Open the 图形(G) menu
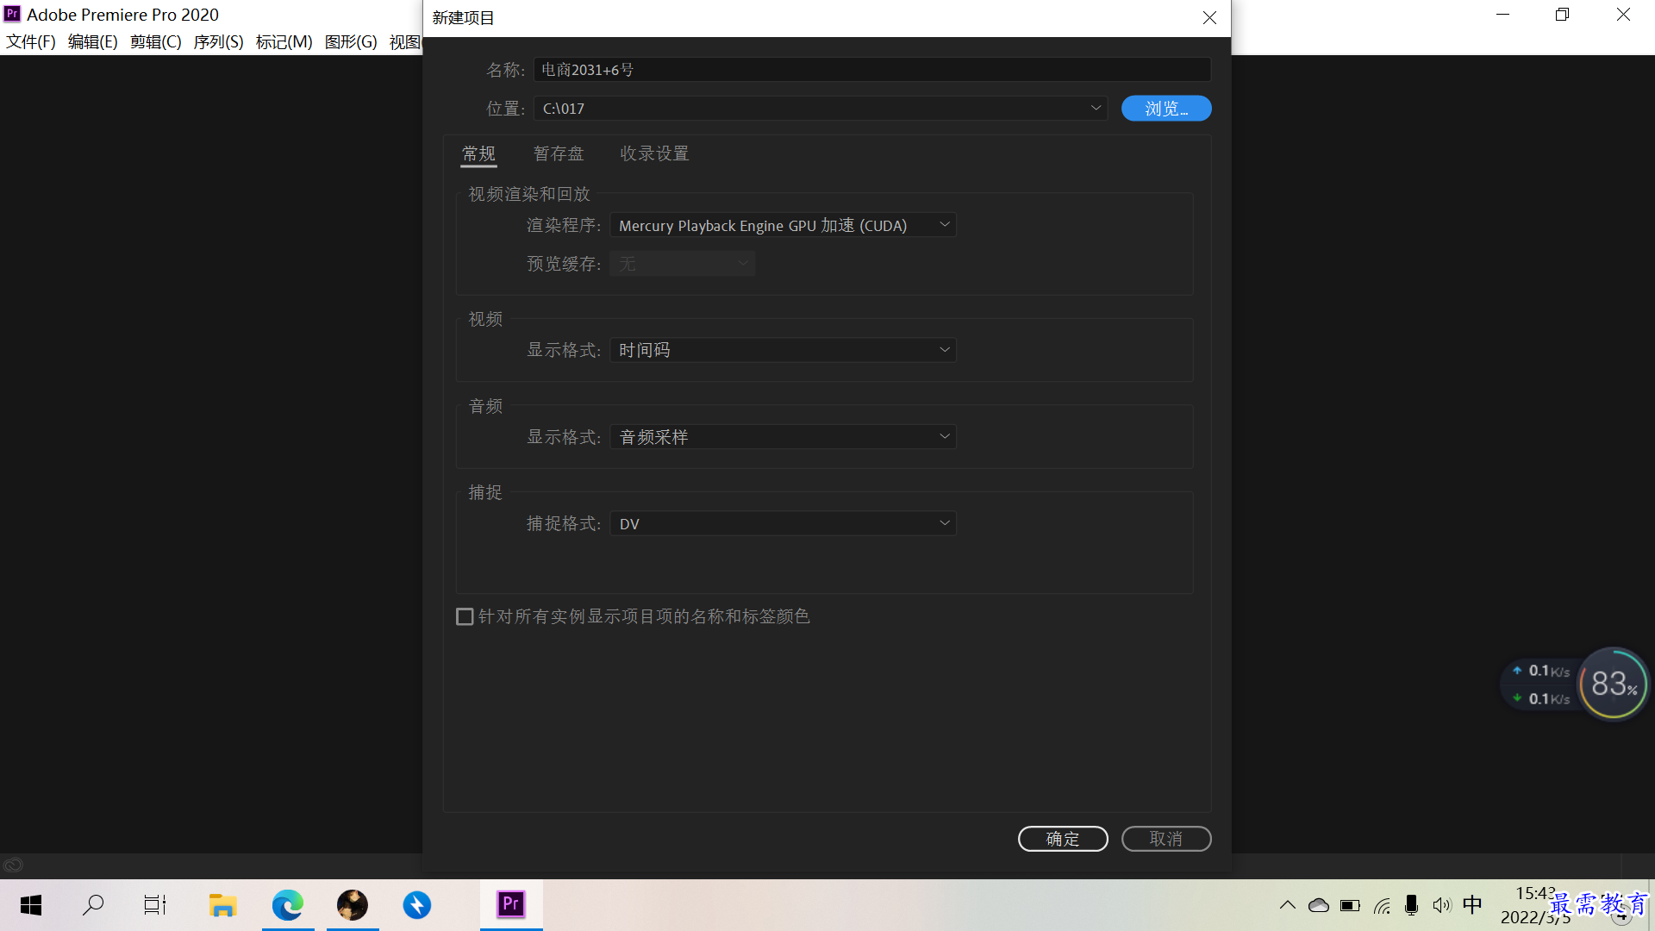This screenshot has height=931, width=1655. 351,41
